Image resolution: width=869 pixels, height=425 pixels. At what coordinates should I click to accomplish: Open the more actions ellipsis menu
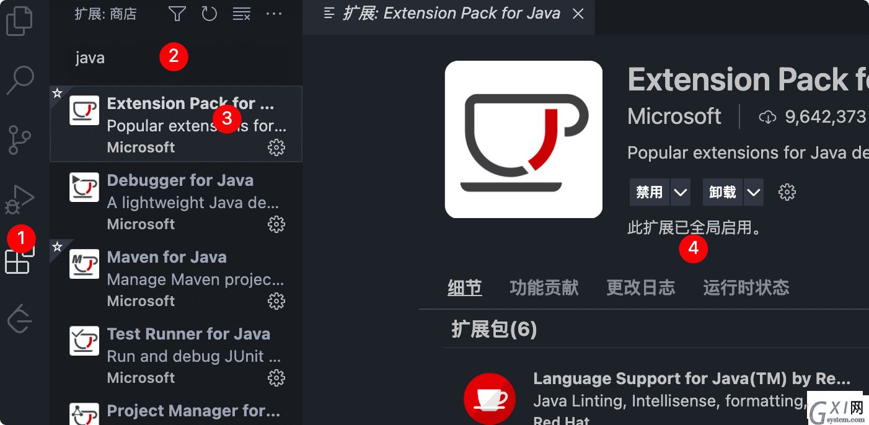pos(274,14)
